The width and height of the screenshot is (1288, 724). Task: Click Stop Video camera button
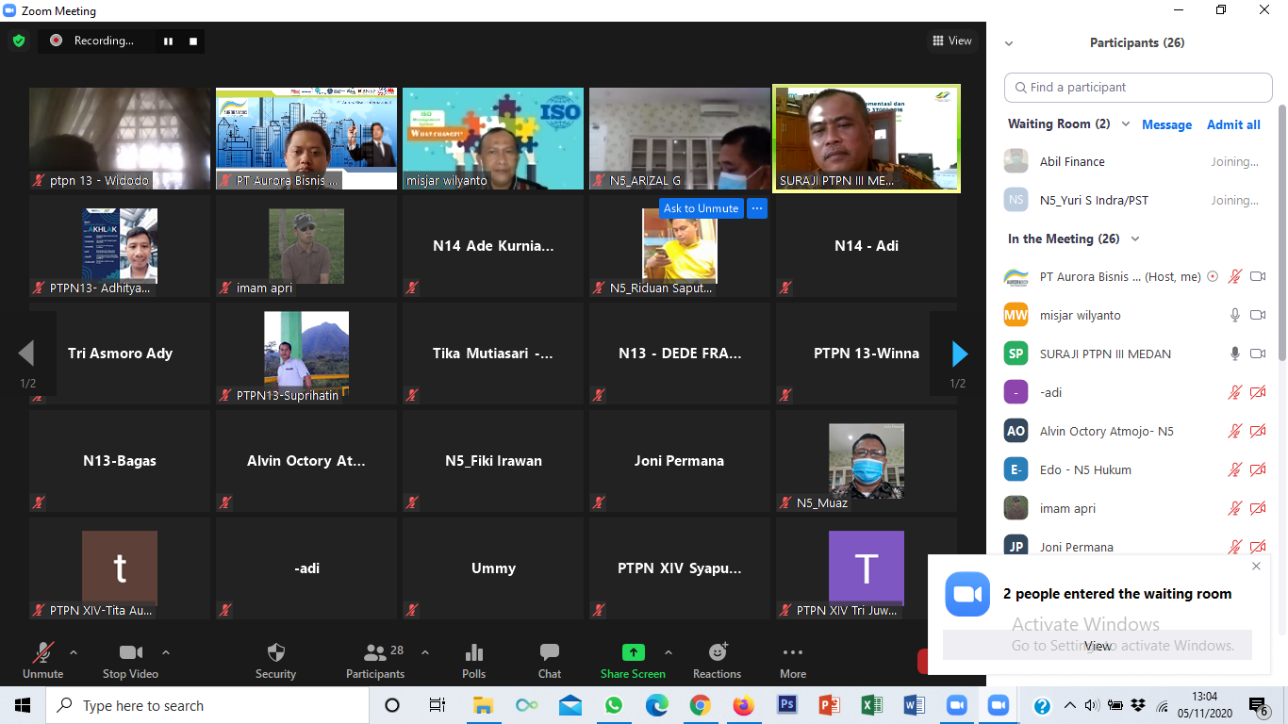[130, 661]
